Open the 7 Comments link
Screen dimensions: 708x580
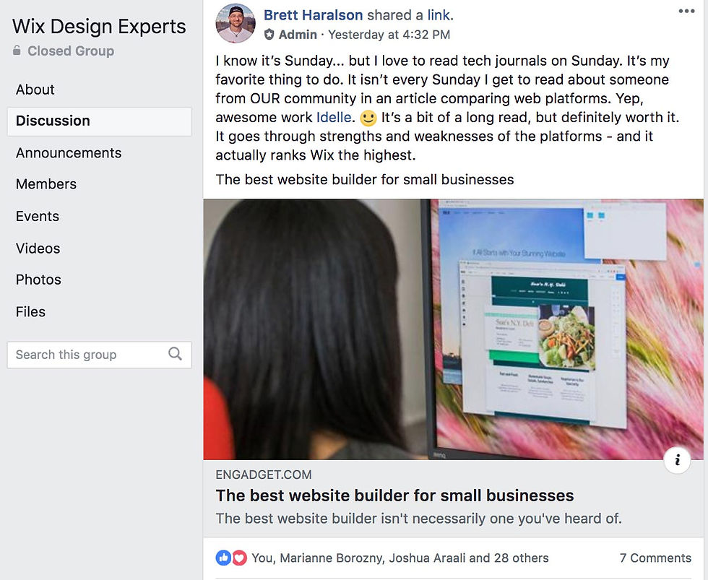(x=655, y=558)
